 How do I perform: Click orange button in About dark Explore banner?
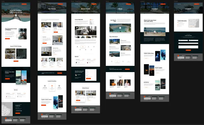coord(127,69)
